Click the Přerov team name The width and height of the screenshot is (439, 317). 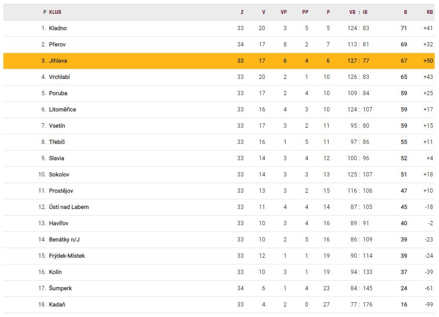tap(57, 44)
